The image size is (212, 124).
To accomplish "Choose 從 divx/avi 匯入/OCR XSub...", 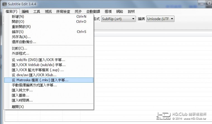I will [49, 75].
